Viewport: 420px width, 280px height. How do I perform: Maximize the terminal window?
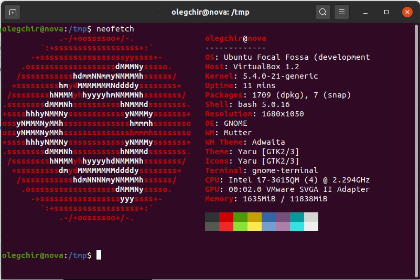(x=386, y=12)
